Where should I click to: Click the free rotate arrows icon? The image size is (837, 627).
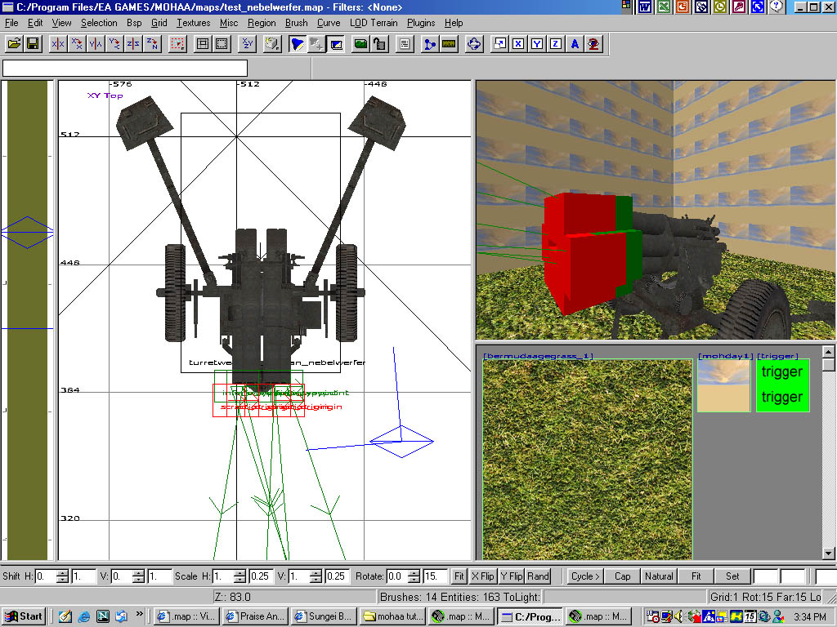pos(474,44)
